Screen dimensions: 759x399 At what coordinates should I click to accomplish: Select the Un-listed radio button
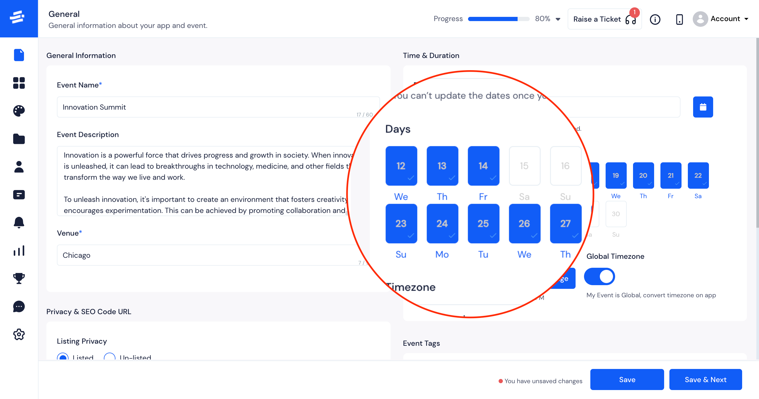pos(109,357)
